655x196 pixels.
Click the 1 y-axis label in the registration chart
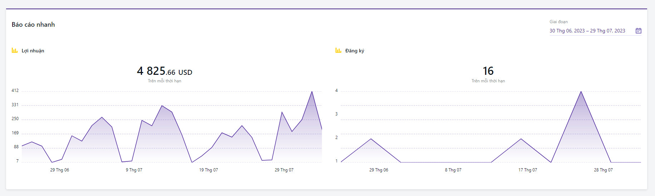[x=336, y=161]
